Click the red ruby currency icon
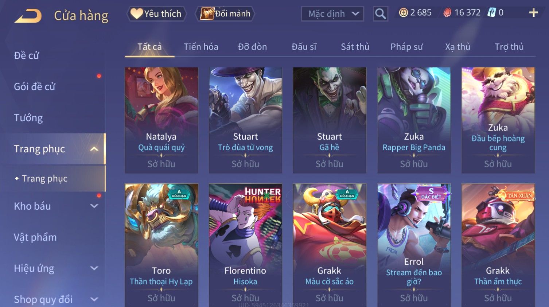 pyautogui.click(x=447, y=13)
